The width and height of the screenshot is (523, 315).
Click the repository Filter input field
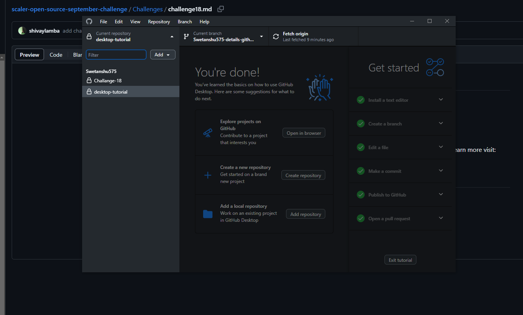(x=116, y=55)
